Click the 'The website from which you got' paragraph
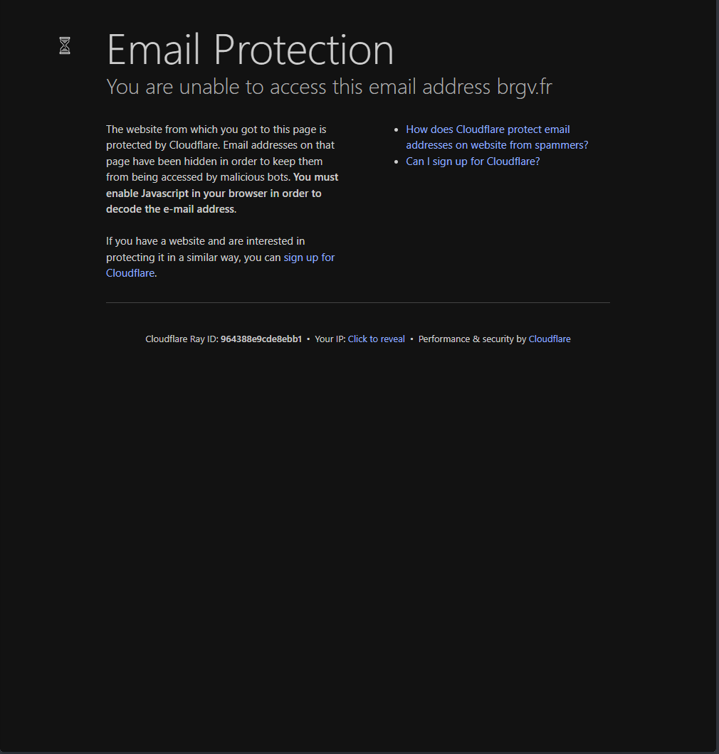Viewport: 719px width, 754px height. pyautogui.click(x=216, y=129)
